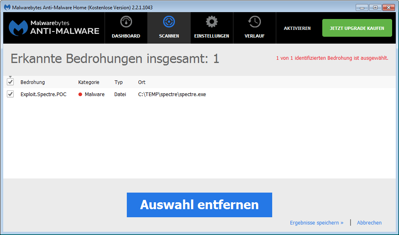This screenshot has height=235, width=399.
Task: Click the sort arrow above the header checkbox
Action: point(10,77)
